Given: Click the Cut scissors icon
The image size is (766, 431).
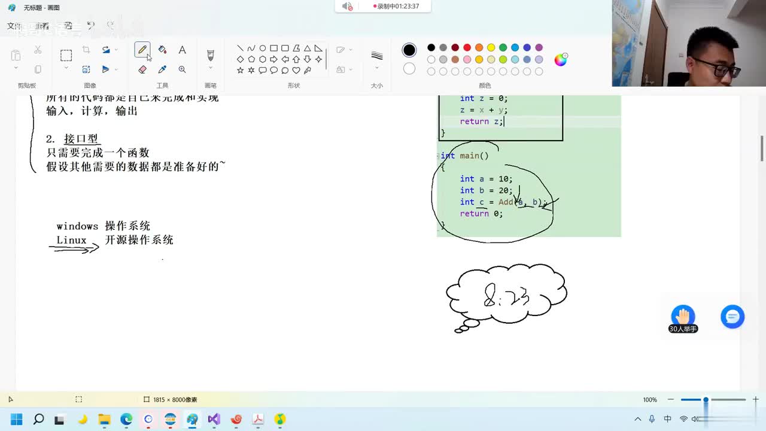Looking at the screenshot, I should tap(38, 50).
